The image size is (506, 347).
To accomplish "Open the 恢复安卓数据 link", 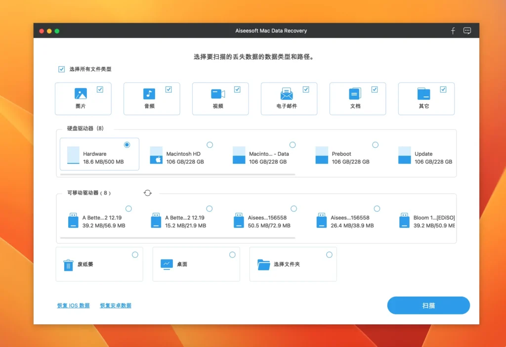I will pyautogui.click(x=116, y=305).
